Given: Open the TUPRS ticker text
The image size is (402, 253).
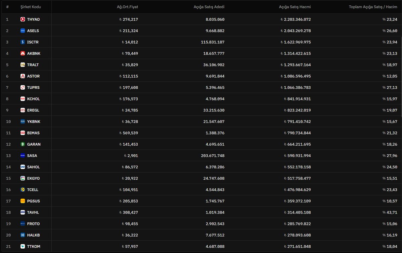Looking at the screenshot, I should 33,88.
